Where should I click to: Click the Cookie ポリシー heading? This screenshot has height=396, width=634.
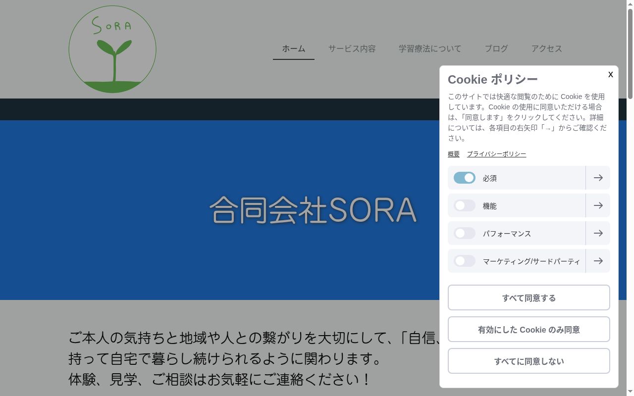pyautogui.click(x=493, y=79)
